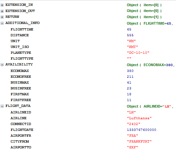Screen dimensions: 176x150
Task: Open the Object ECONOMAX=380 value link
Action: (x=151, y=65)
